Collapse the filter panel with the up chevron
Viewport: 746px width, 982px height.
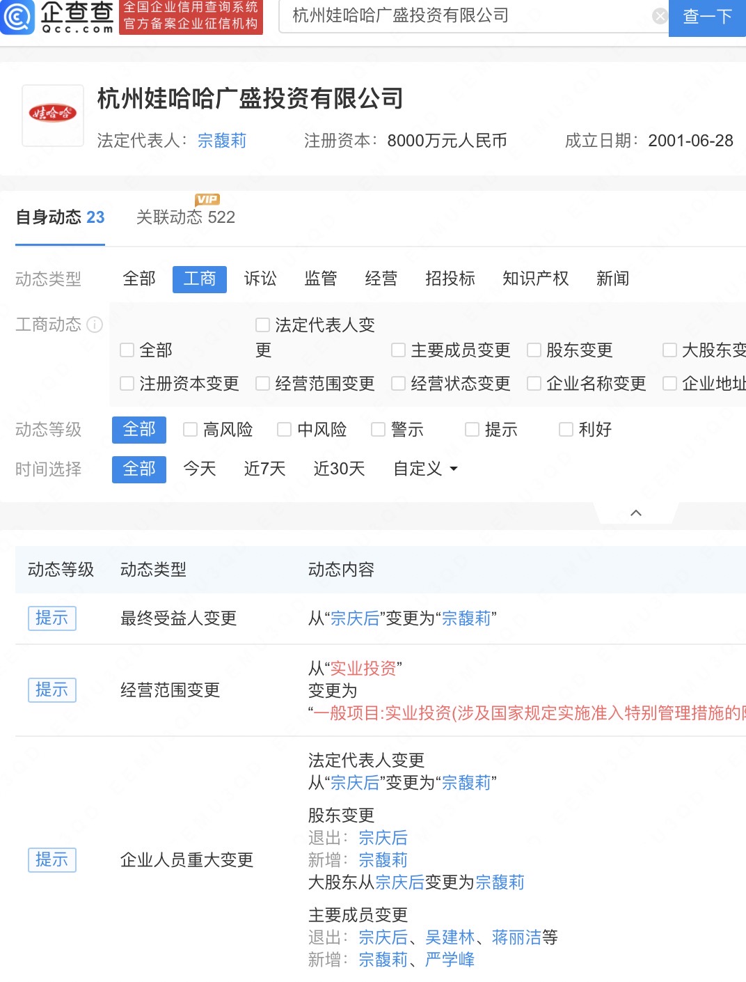(x=635, y=513)
